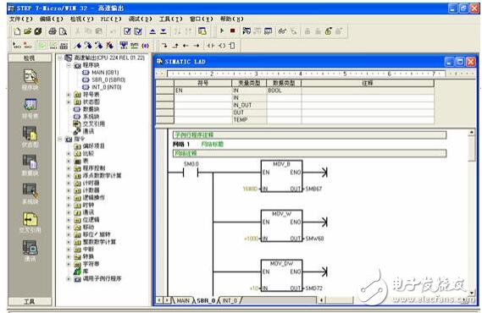
Task: Click the Upload from PLC icon
Action: [x=152, y=31]
